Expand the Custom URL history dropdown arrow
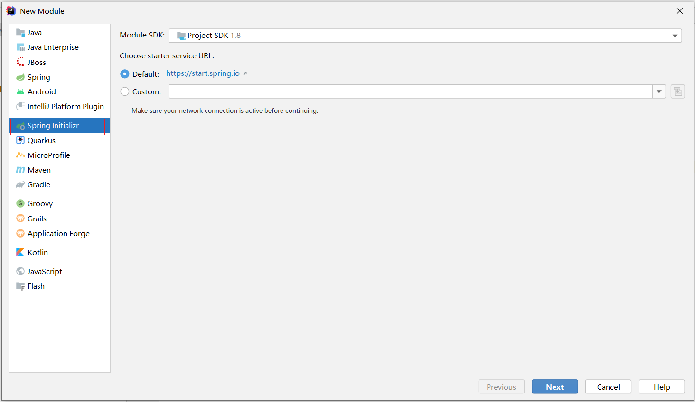This screenshot has height=402, width=695. pos(659,91)
